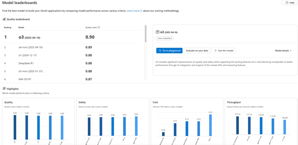Click the 127.75 bar in Throughput chart

(x=249, y=126)
